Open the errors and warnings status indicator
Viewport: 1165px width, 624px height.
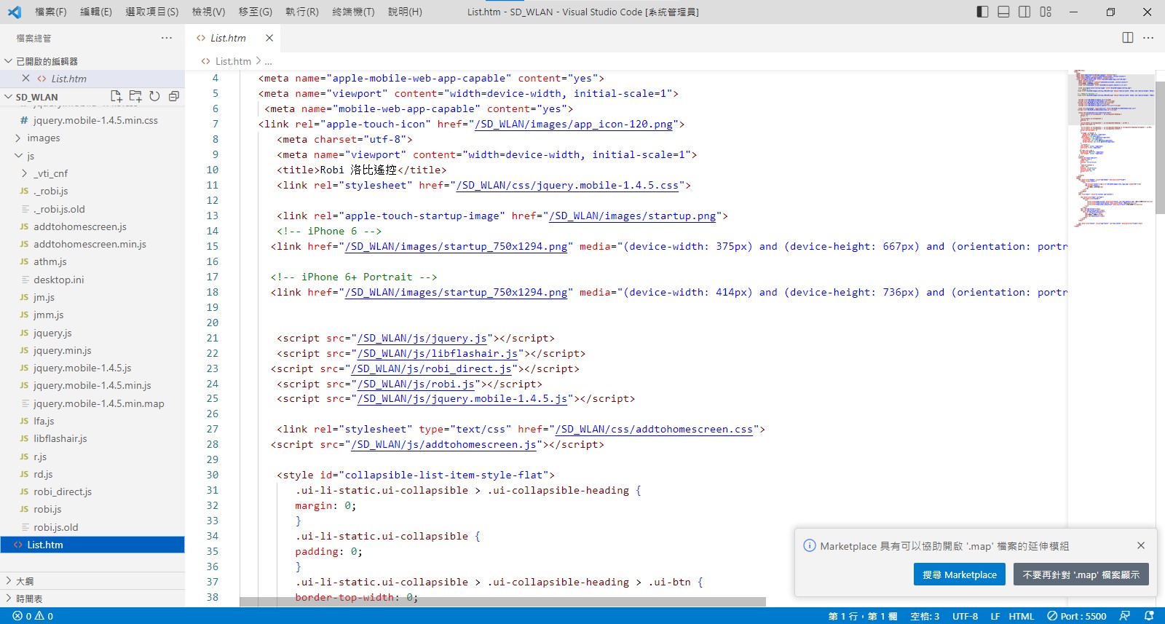pyautogui.click(x=33, y=616)
